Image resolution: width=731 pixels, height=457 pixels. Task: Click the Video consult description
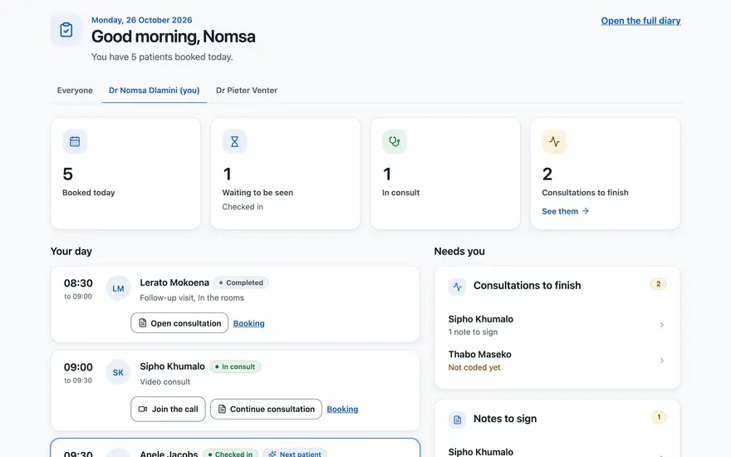coord(165,382)
